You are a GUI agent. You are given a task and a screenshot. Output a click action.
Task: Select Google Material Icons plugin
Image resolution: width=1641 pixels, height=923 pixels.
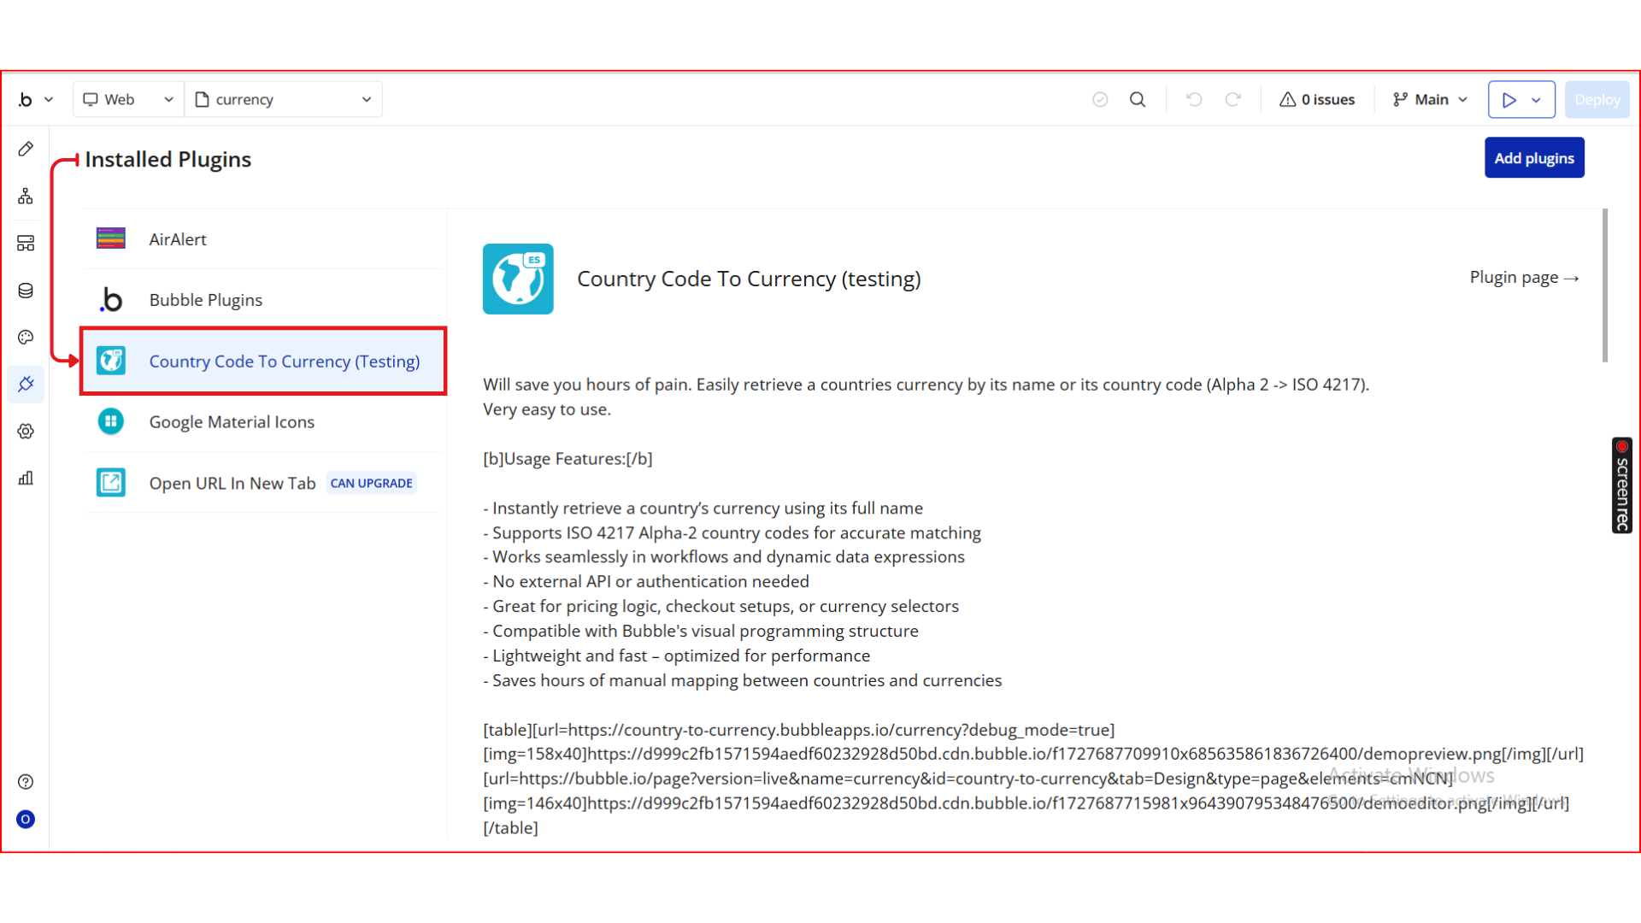point(232,422)
